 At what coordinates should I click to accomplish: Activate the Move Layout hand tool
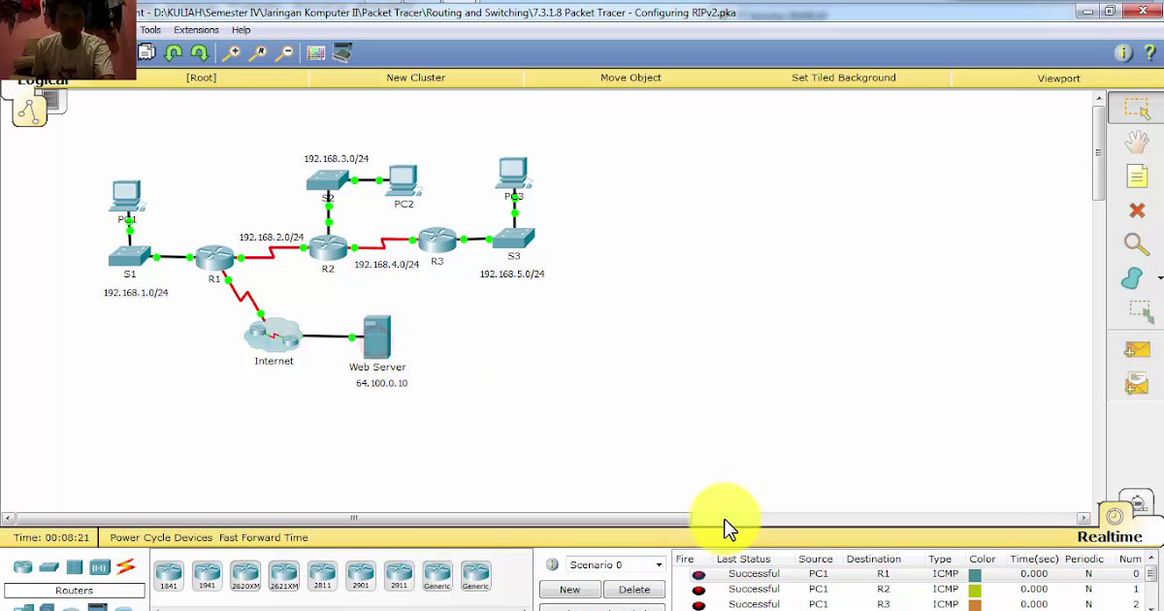pyautogui.click(x=1136, y=142)
